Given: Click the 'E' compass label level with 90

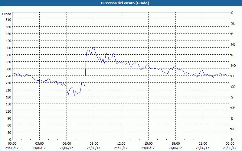Looking at the screenshot, I should [232, 118].
